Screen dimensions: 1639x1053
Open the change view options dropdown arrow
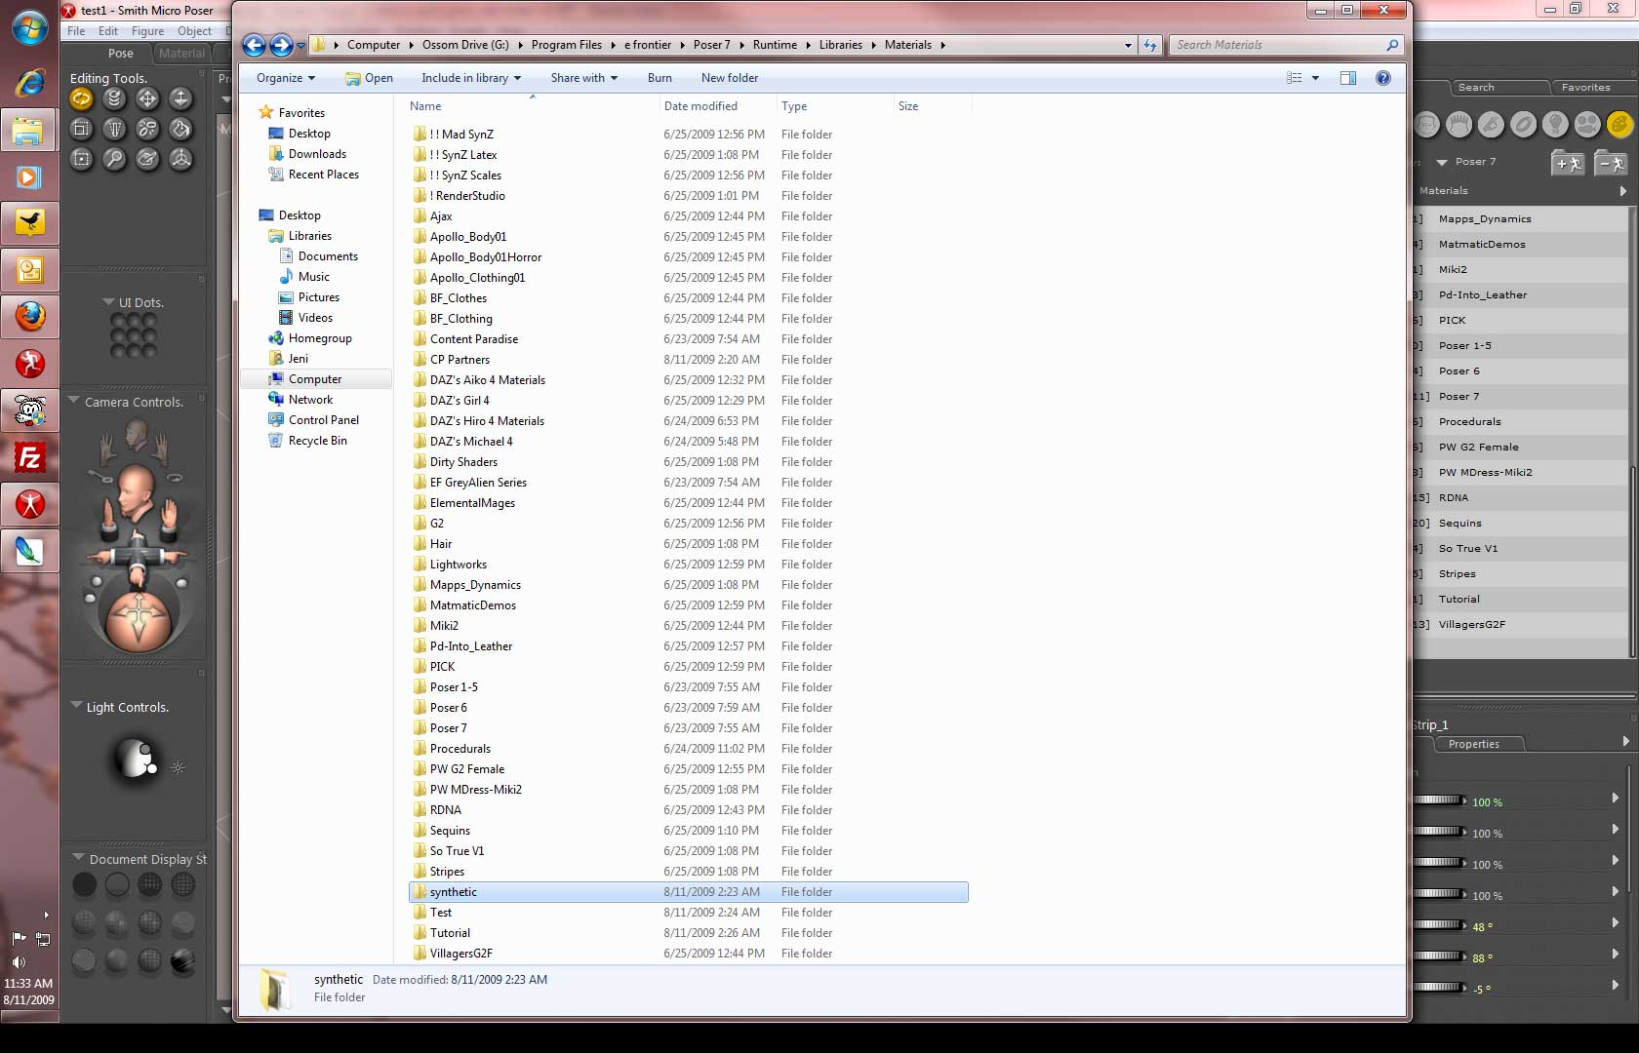1315,78
